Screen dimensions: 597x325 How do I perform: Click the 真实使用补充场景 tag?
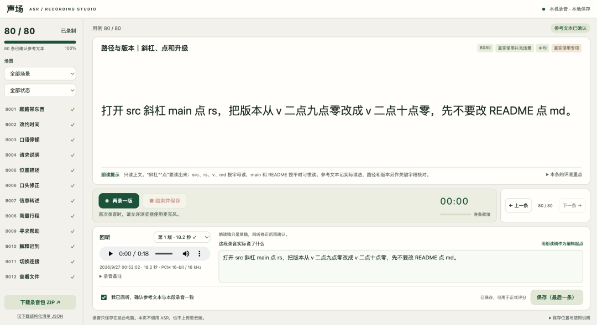coord(515,48)
